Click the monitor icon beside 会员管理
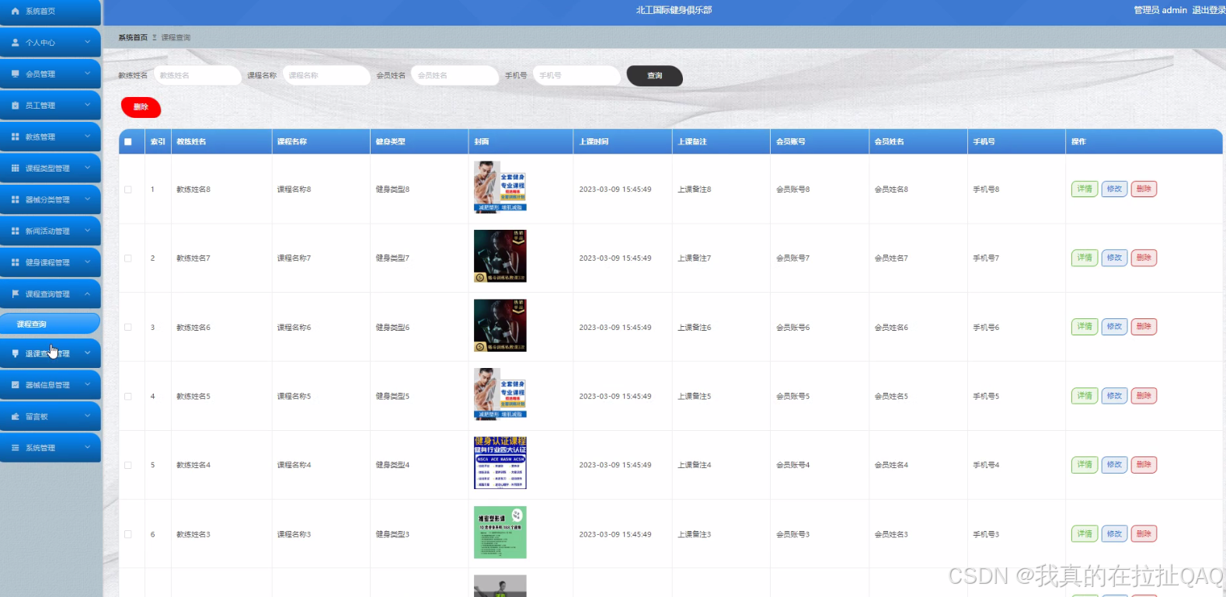The image size is (1226, 597). tap(16, 74)
